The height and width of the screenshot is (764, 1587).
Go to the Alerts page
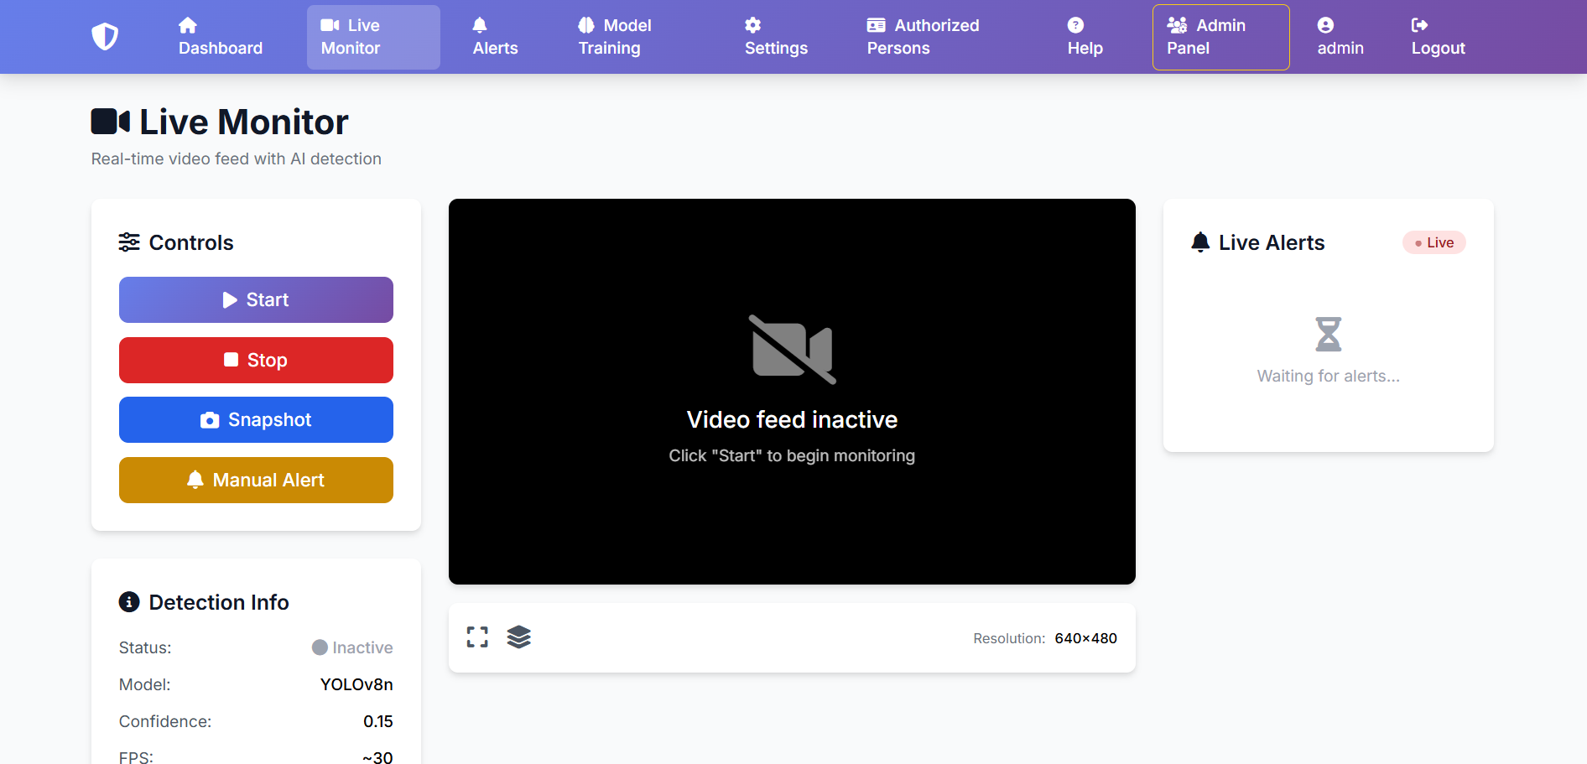[495, 37]
